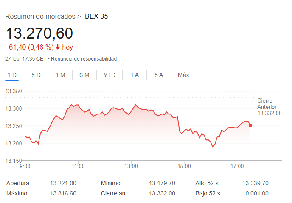Click the 13:00 time axis label

[131, 166]
